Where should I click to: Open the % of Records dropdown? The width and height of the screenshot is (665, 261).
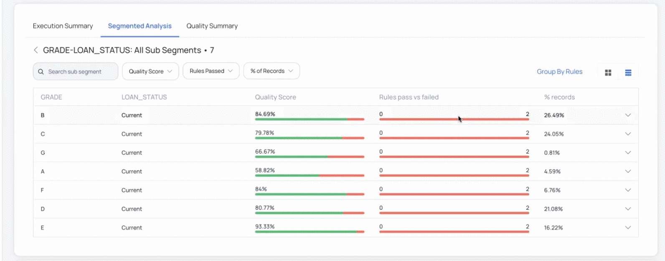pyautogui.click(x=272, y=71)
